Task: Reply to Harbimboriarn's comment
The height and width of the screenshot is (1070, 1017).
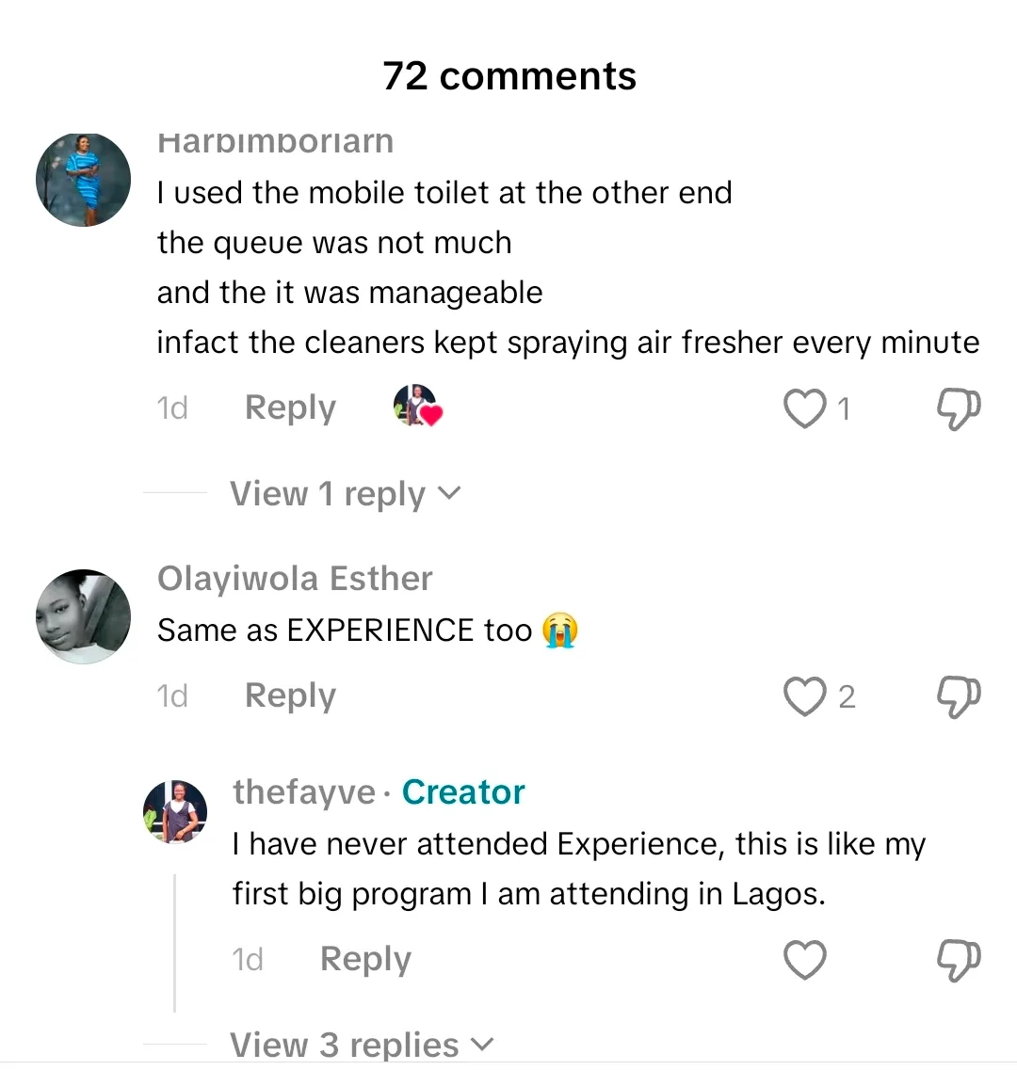Action: point(290,408)
